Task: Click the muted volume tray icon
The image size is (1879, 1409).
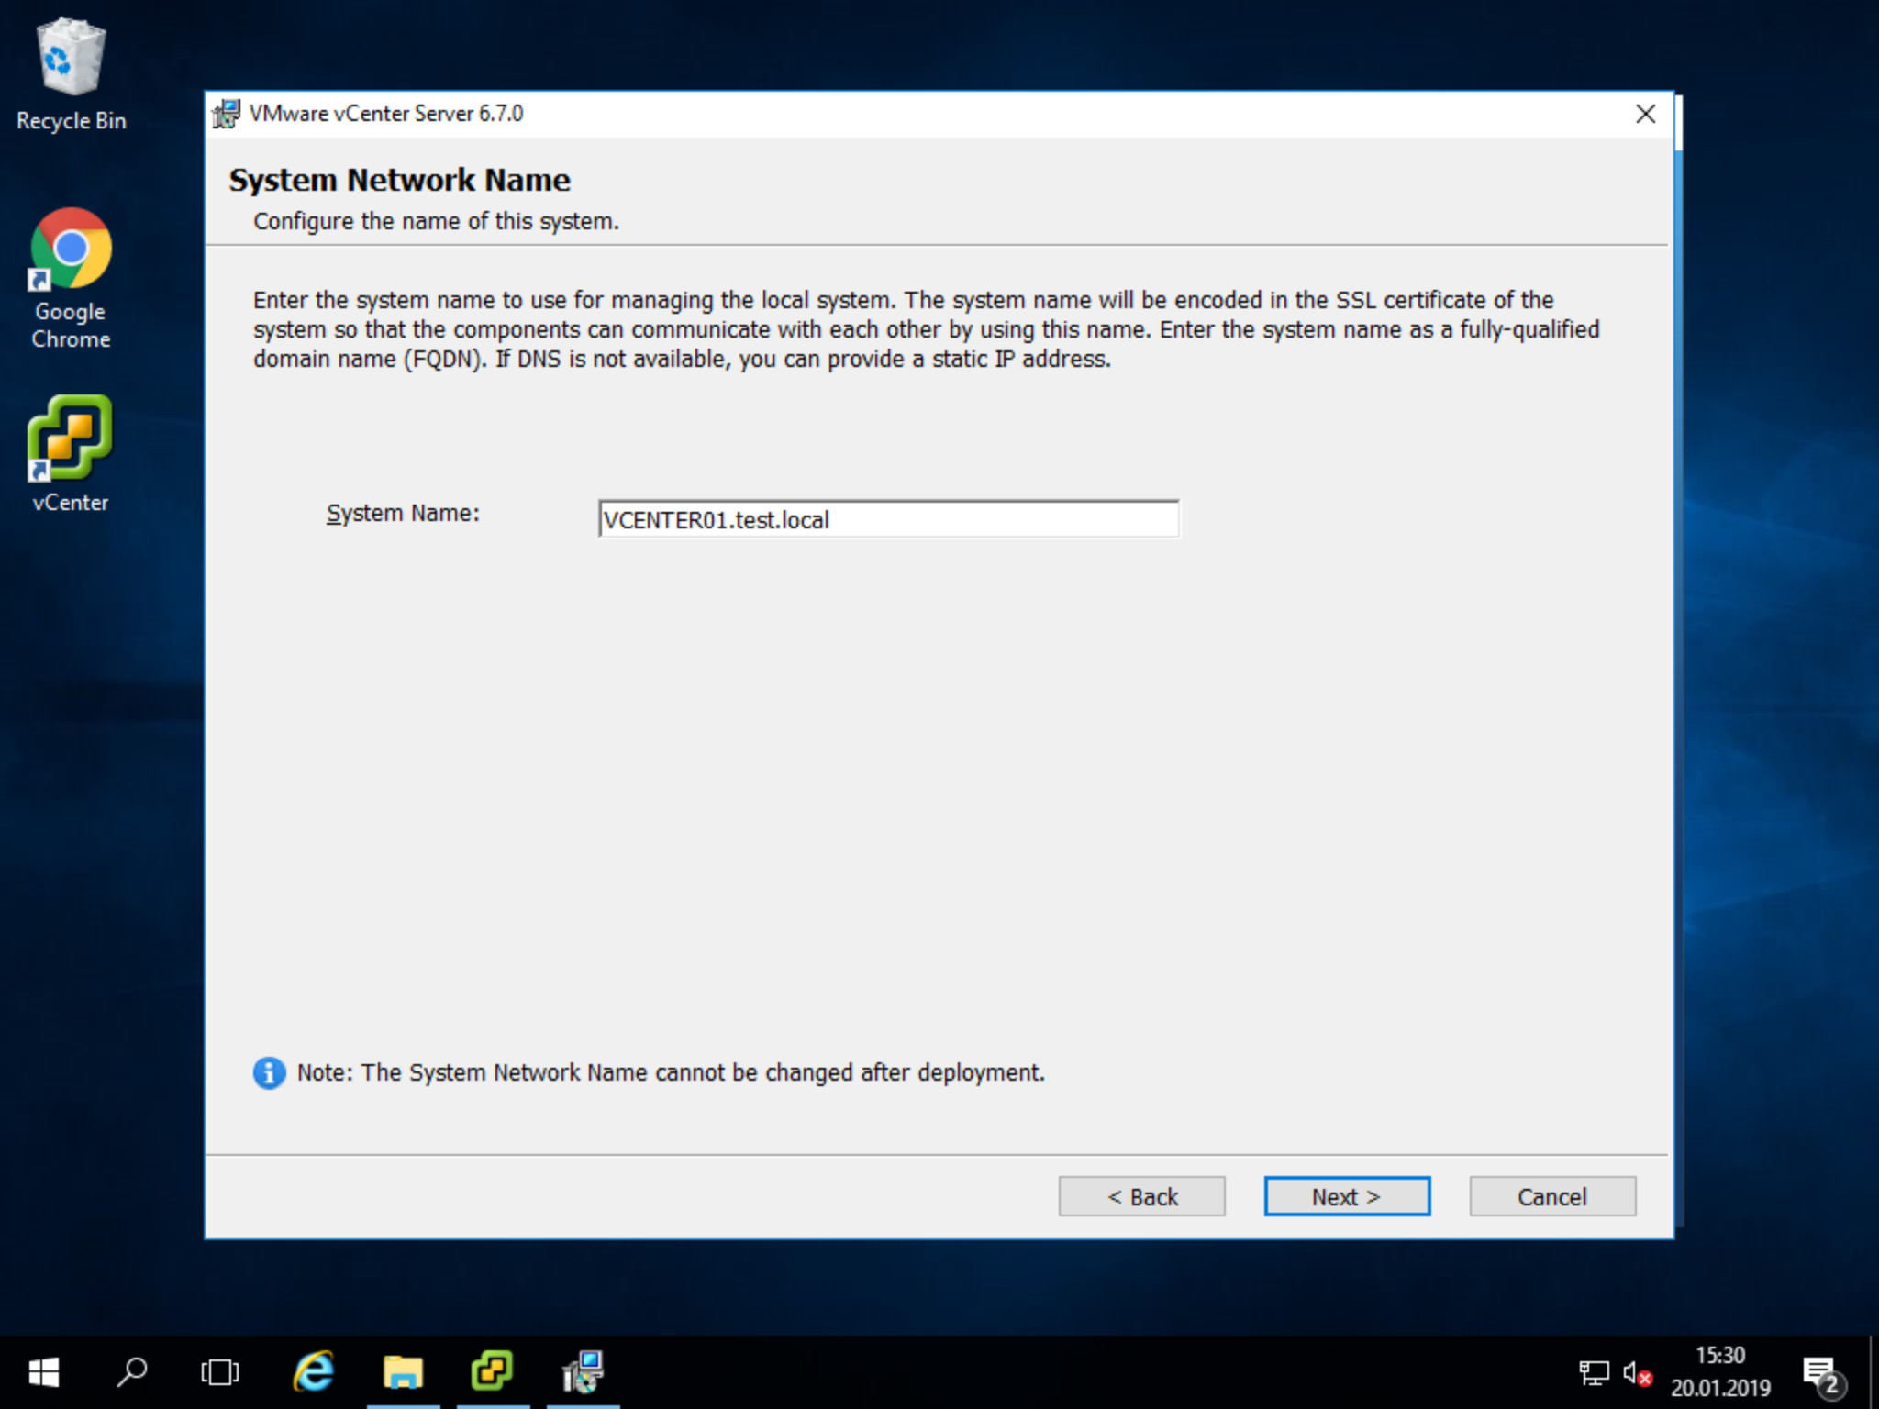Action: pos(1637,1373)
